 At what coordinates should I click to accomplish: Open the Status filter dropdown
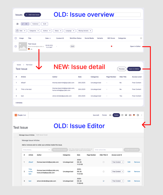(58, 31)
